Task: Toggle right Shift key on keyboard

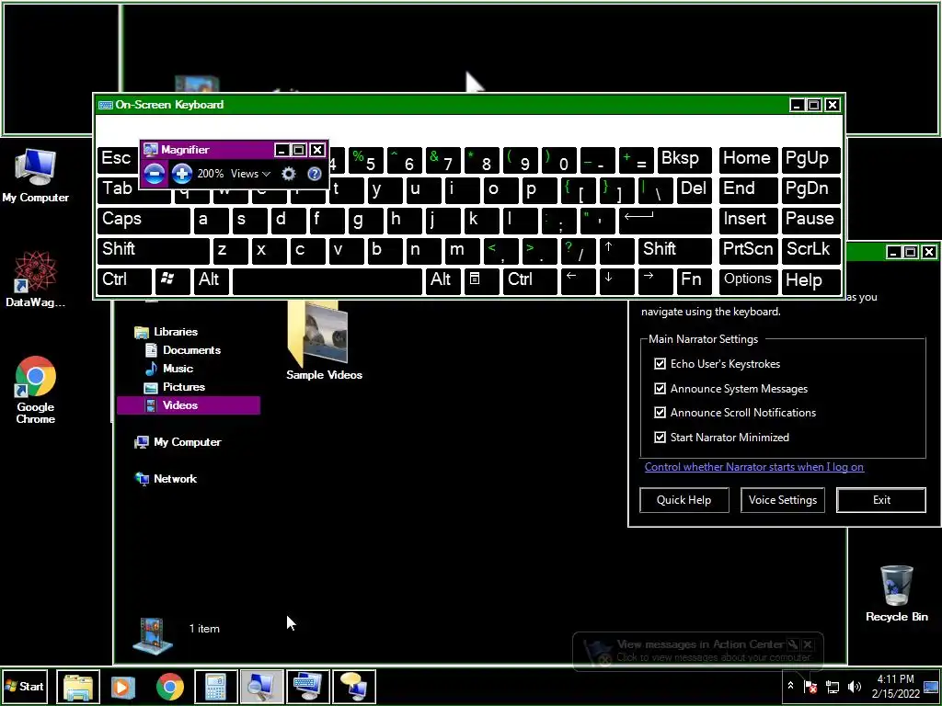Action: 675,250
